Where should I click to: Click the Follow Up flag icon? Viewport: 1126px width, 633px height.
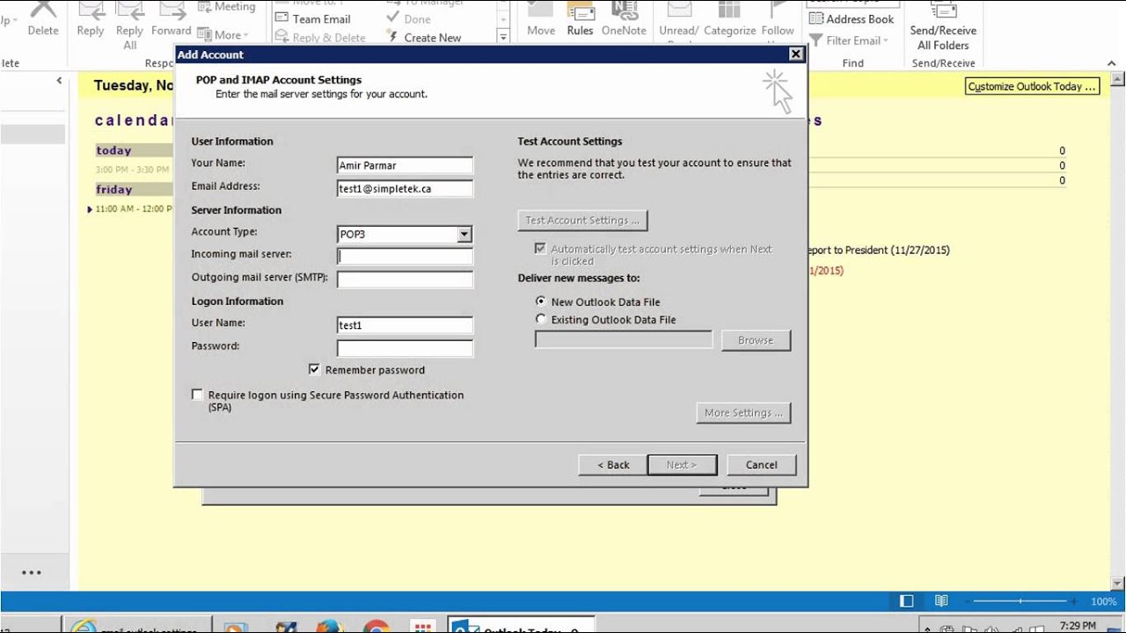778,23
